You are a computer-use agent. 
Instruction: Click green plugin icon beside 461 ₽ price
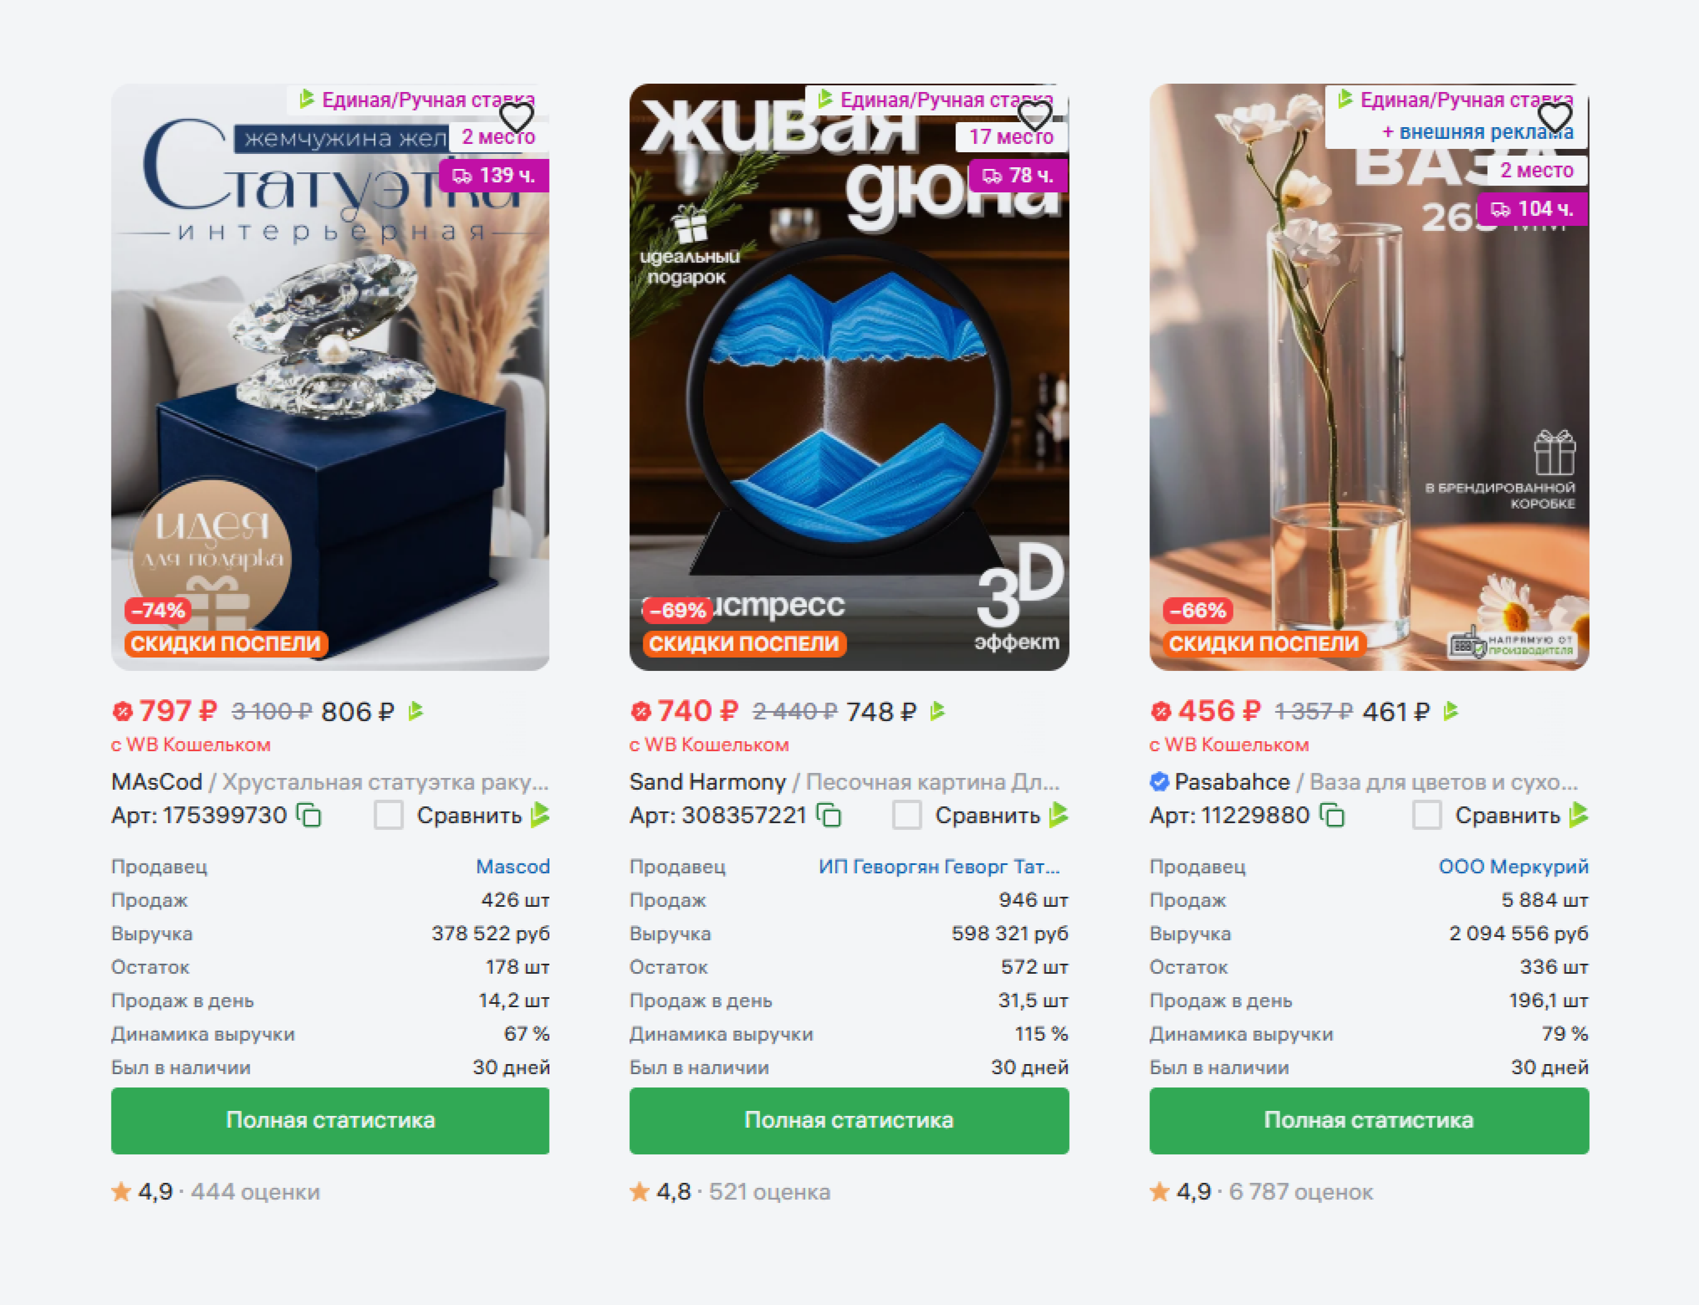[x=1450, y=710]
